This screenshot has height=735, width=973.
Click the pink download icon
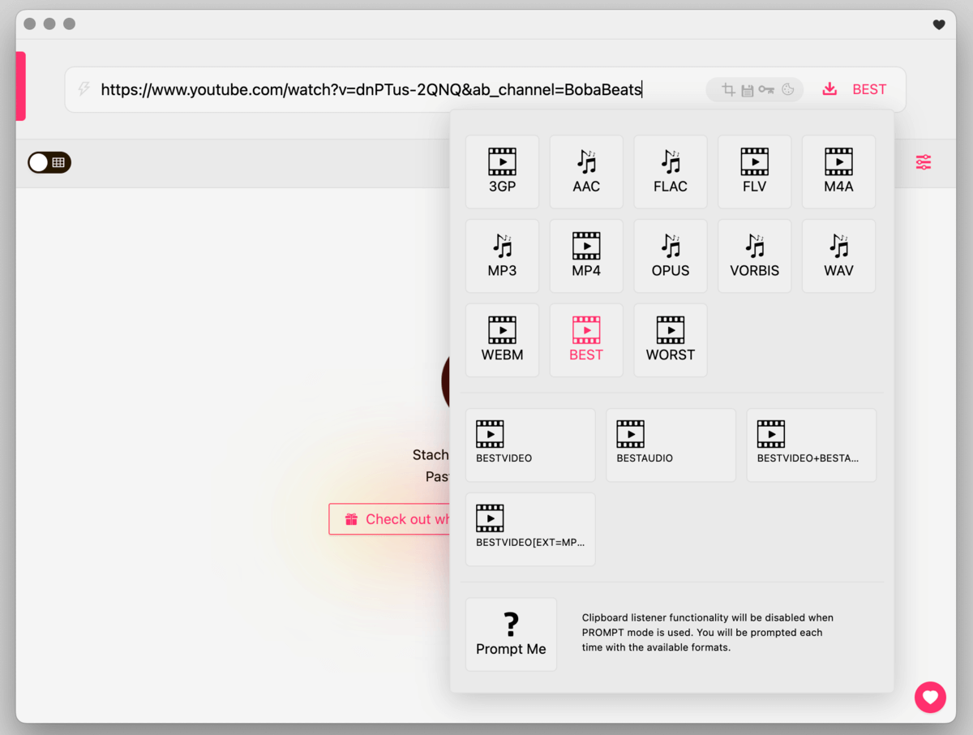point(829,89)
